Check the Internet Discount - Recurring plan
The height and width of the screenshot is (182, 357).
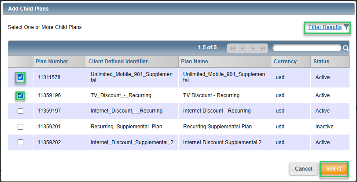pos(21,111)
